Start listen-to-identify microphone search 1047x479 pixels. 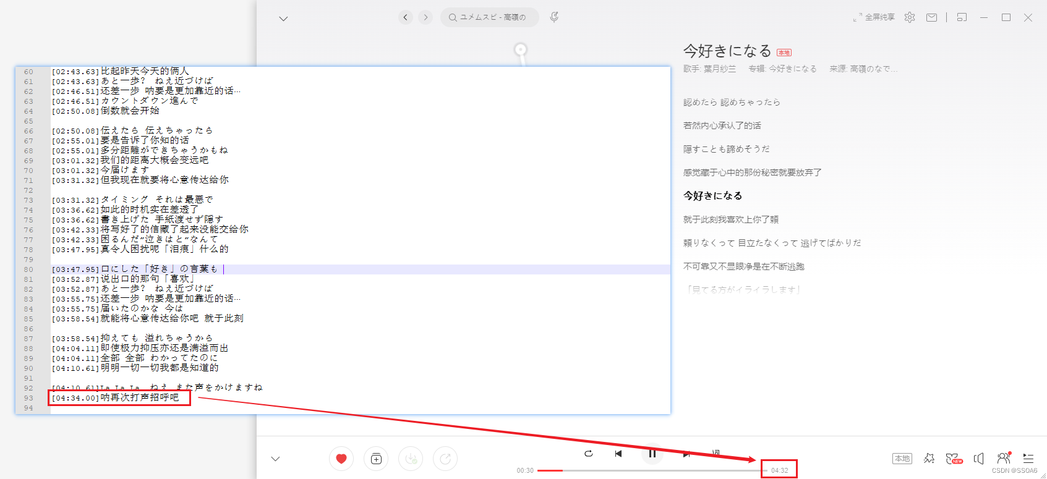[554, 17]
